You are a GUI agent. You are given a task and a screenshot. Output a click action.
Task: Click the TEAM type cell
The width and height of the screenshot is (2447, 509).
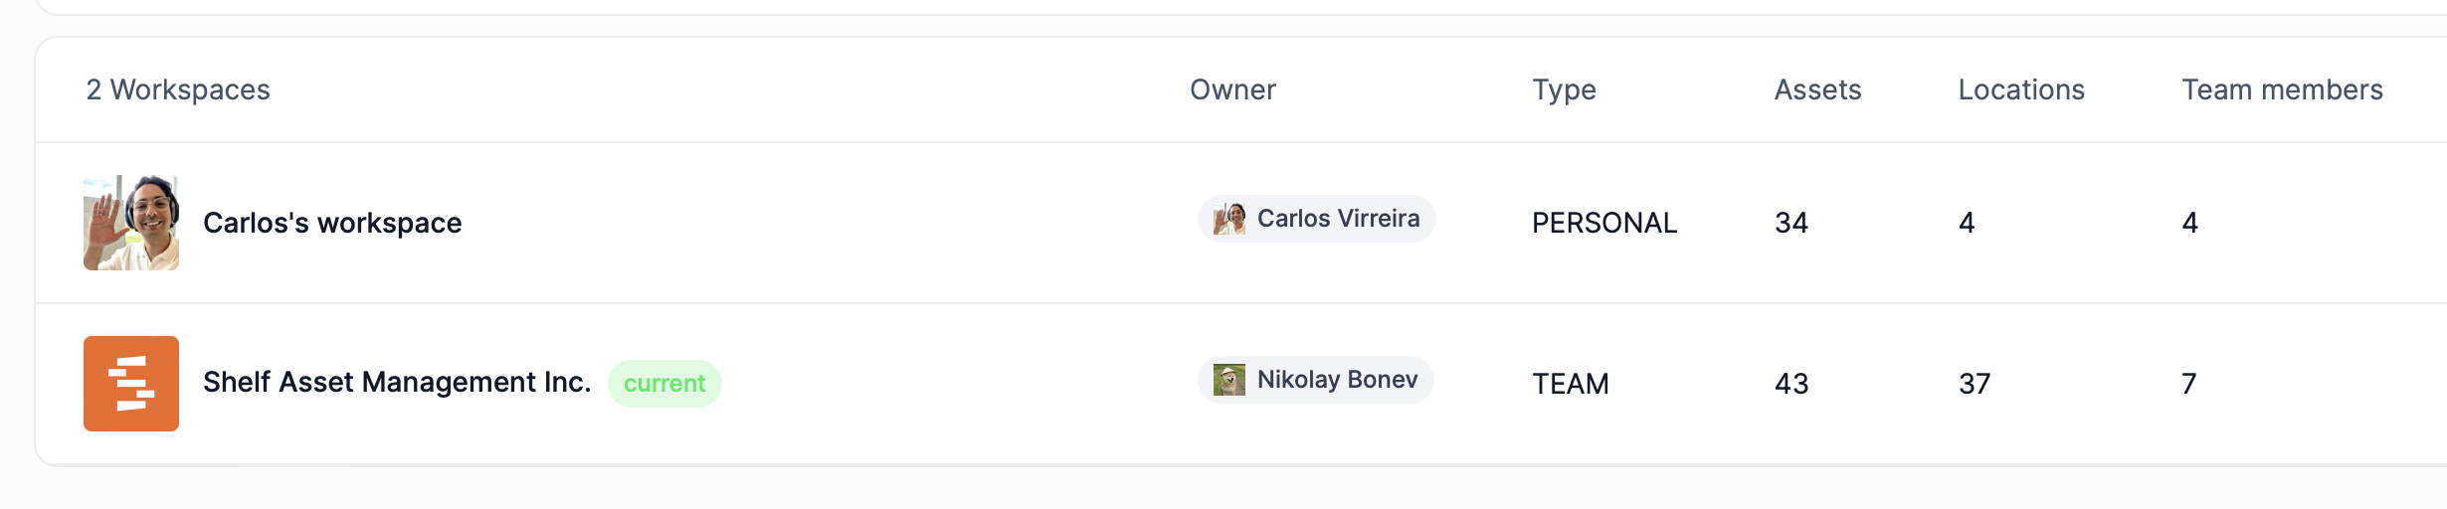(x=1570, y=384)
